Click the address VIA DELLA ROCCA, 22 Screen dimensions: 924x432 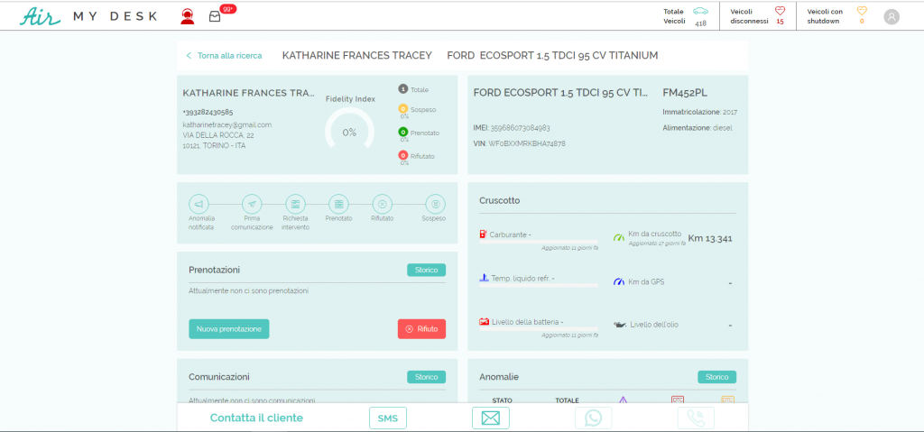218,135
